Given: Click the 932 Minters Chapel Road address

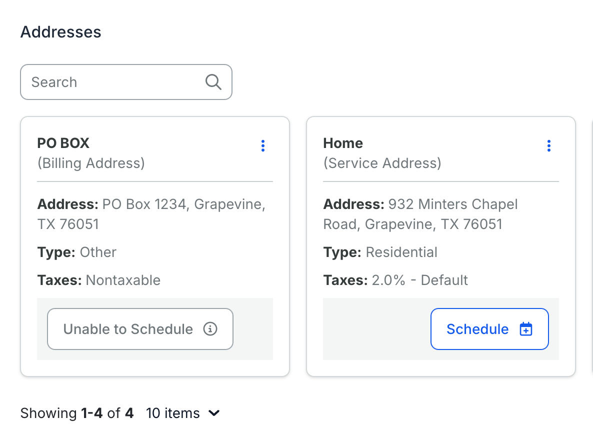Looking at the screenshot, I should click(420, 214).
